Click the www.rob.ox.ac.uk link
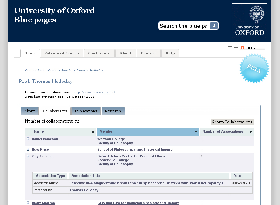Viewport: 280px width, 205px height. (94, 92)
